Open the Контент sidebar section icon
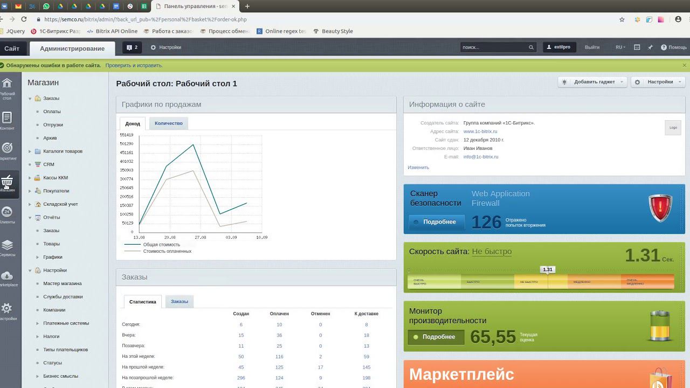 tap(7, 117)
